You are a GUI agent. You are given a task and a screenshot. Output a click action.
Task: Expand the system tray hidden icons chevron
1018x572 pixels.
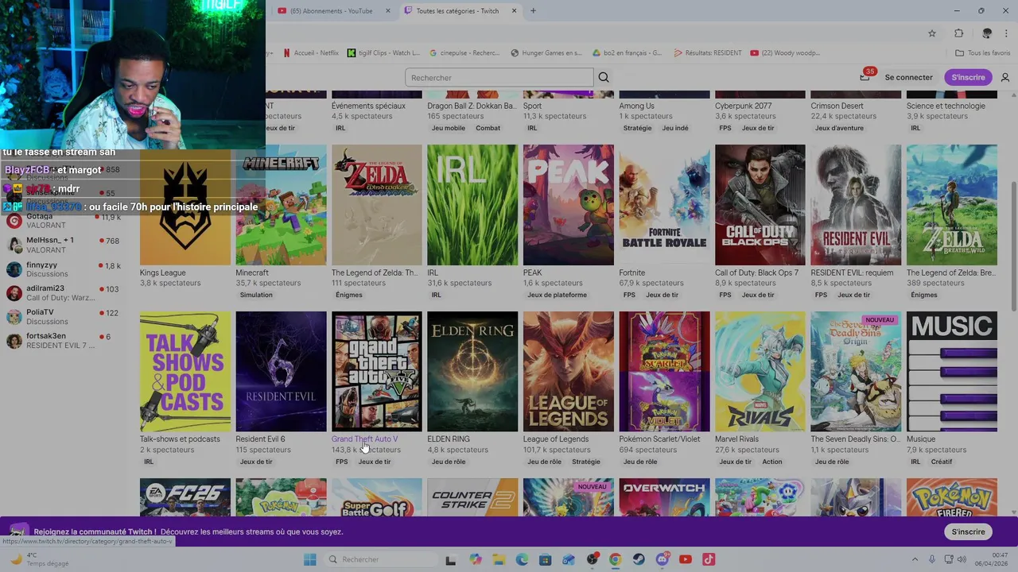click(915, 559)
